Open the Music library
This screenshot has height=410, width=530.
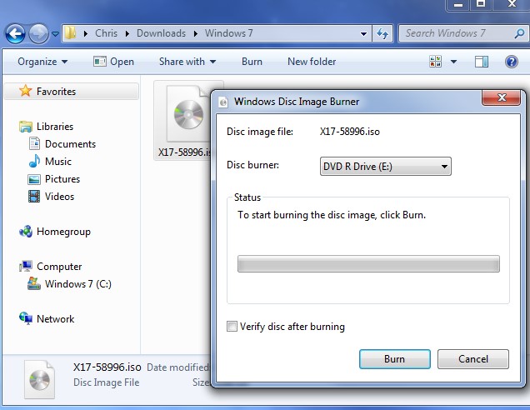[58, 162]
